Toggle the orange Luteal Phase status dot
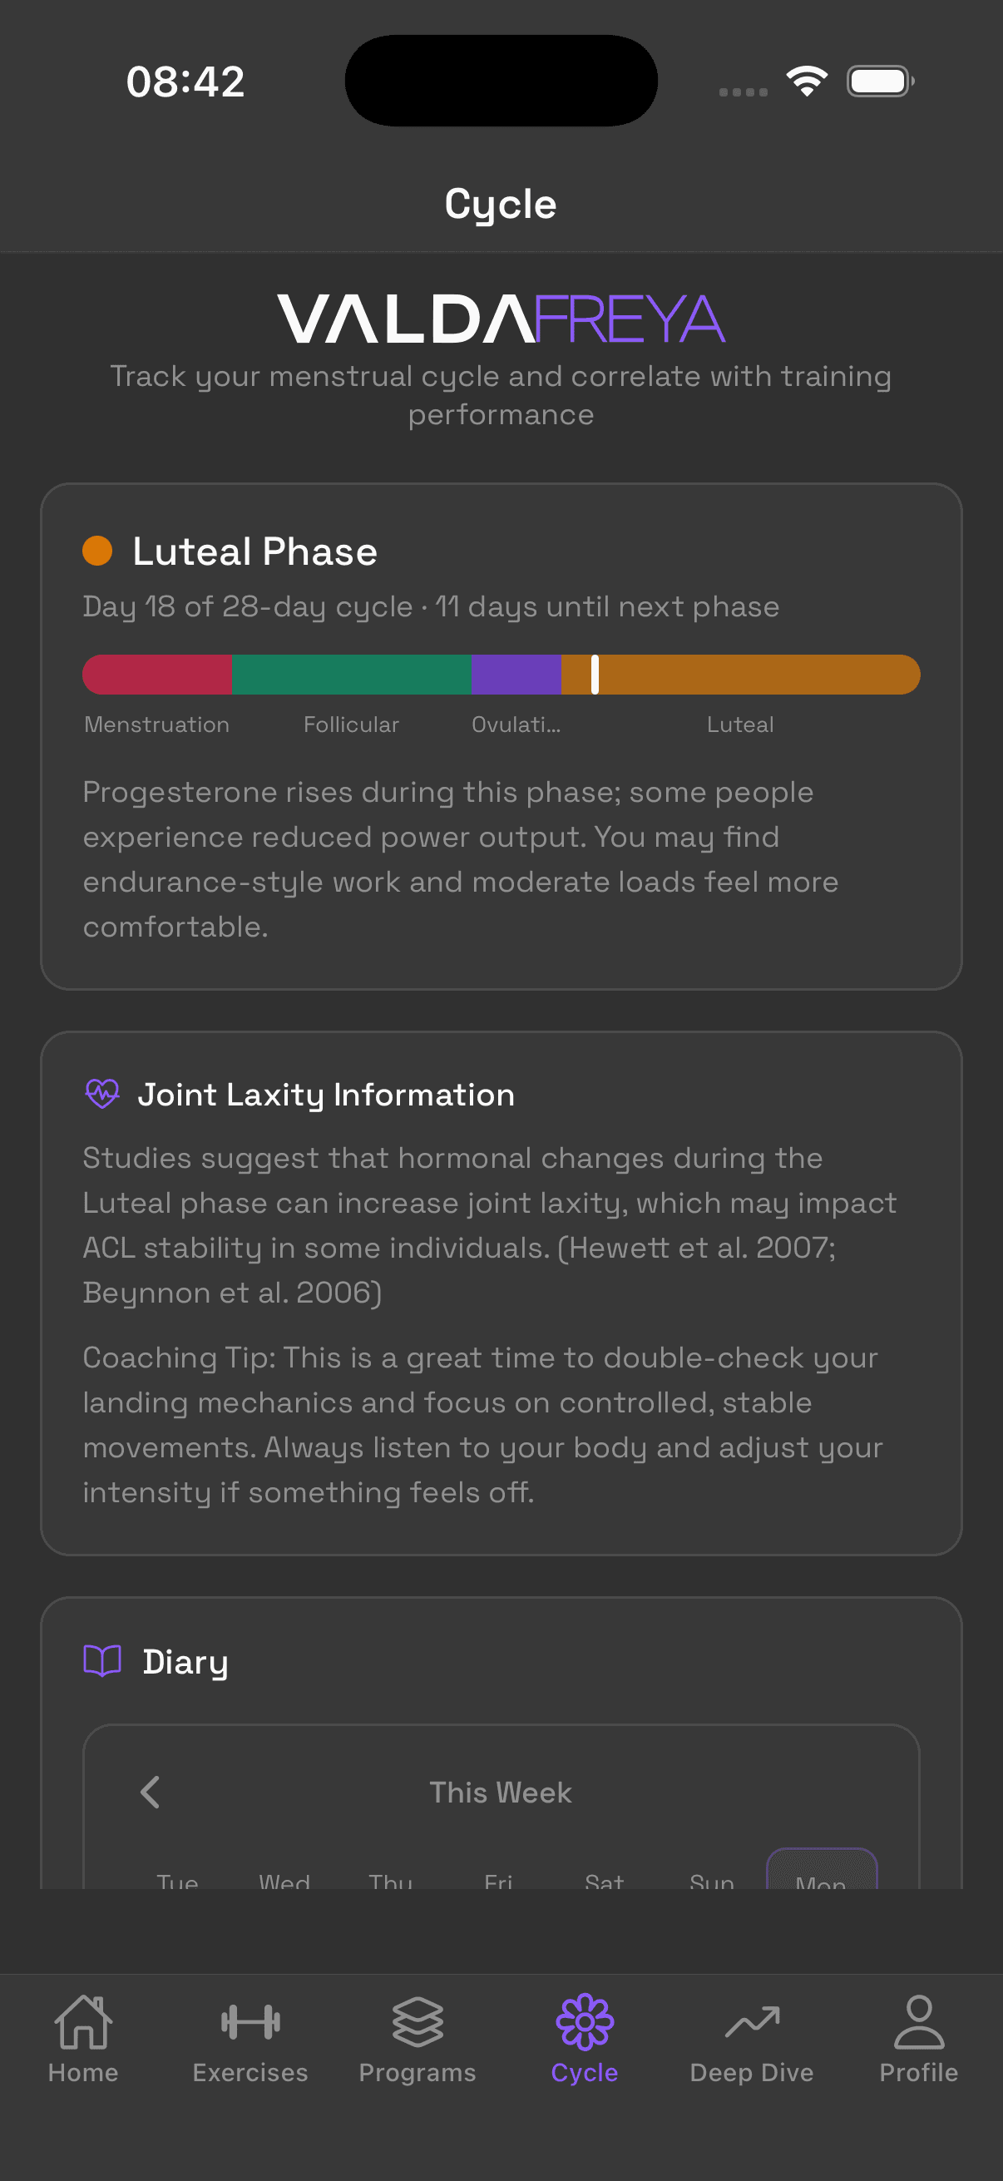The image size is (1003, 2181). (97, 551)
